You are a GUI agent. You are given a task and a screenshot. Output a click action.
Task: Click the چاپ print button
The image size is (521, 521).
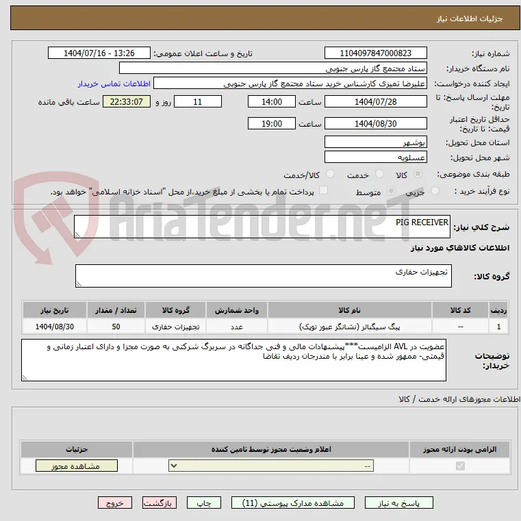click(204, 503)
